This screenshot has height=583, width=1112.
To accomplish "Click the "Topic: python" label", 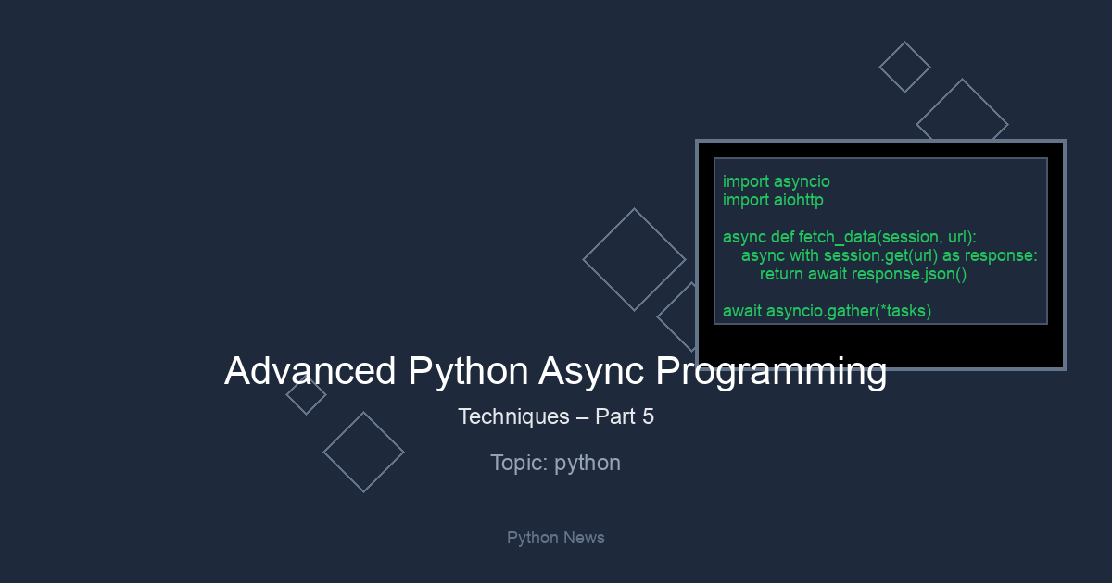I will 555,463.
